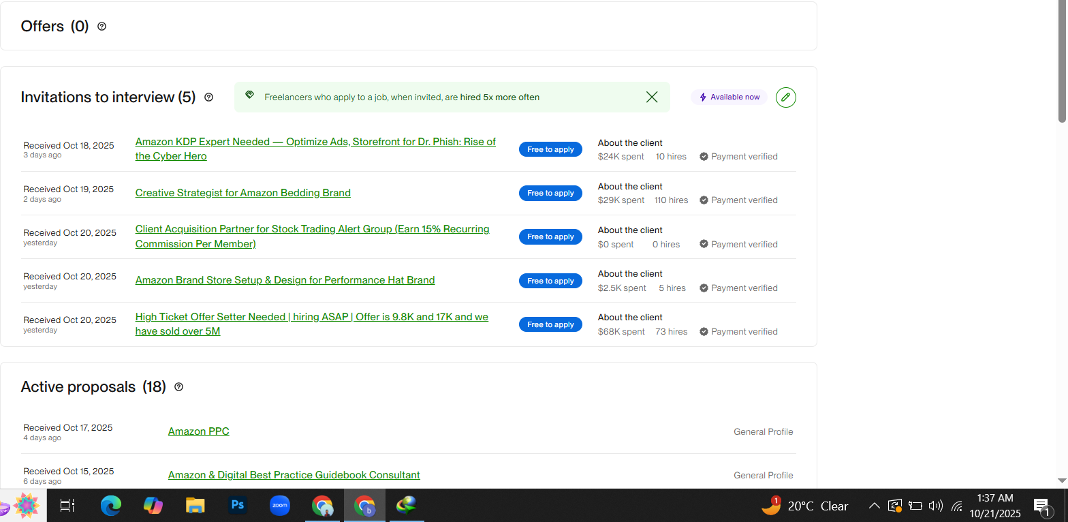1068x522 pixels.
Task: Click the help icon beside Invitations to interview
Action: click(x=208, y=97)
